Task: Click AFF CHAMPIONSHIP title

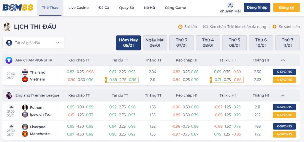Action: pos(34,60)
